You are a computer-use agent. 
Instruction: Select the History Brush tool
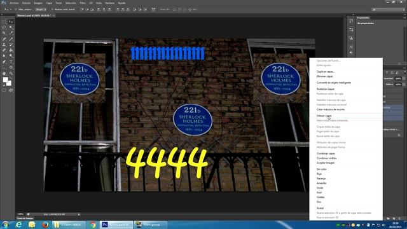(x=11, y=45)
